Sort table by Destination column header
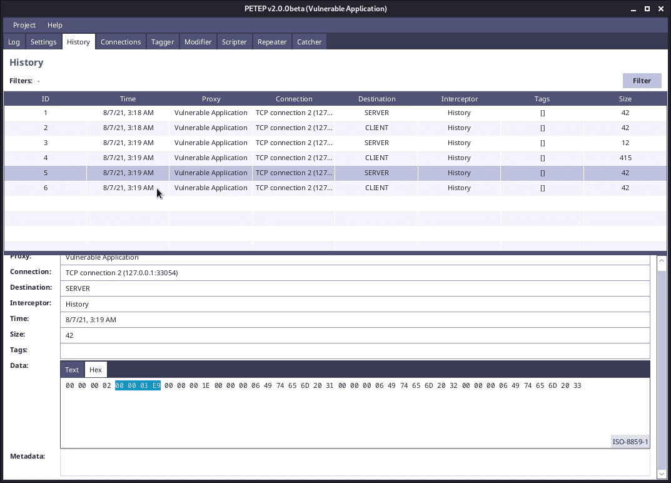The width and height of the screenshot is (671, 483). tap(376, 99)
